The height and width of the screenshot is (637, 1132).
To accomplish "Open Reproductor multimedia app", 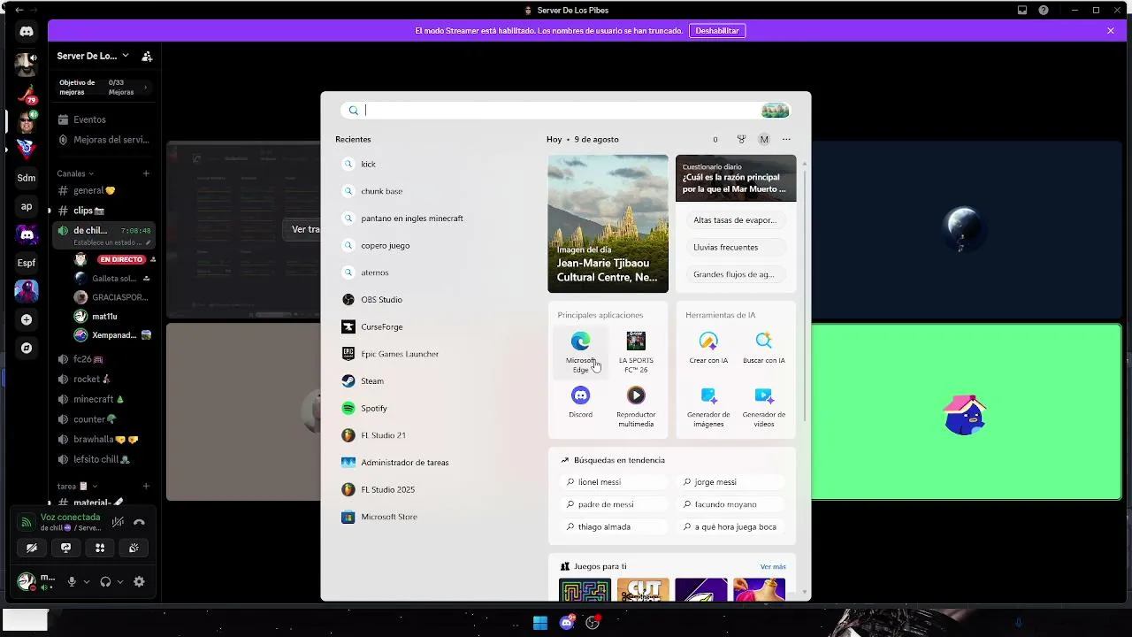I will click(636, 406).
